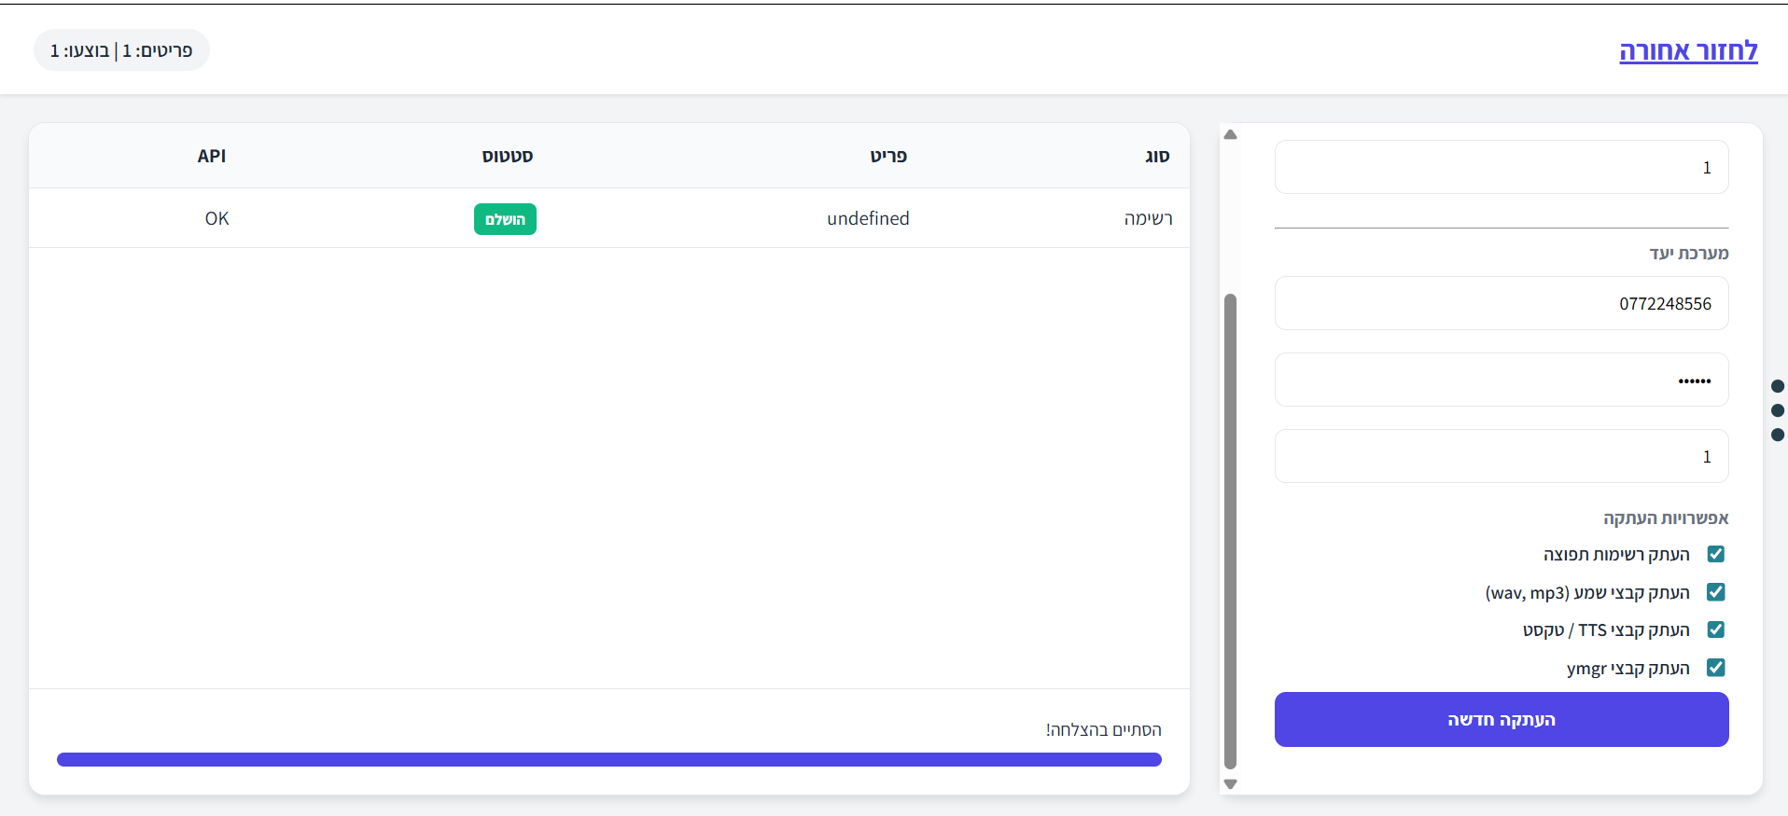Image resolution: width=1788 pixels, height=816 pixels.
Task: Click the input field below the password
Action: tap(1501, 456)
